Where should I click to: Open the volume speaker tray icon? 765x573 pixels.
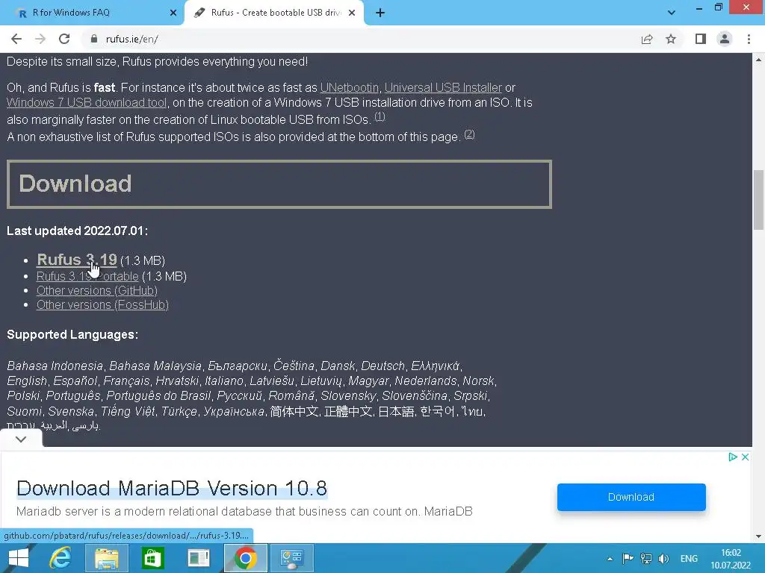pos(663,559)
